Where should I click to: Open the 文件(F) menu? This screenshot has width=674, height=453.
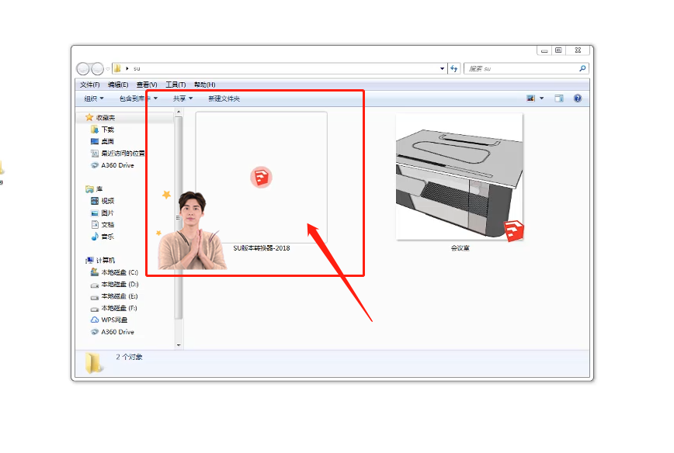coord(89,85)
